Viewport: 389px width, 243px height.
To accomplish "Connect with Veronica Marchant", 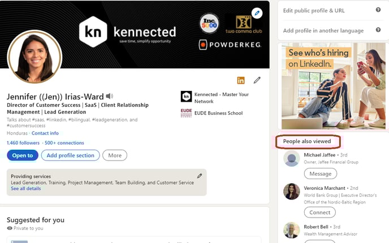I will pos(320,212).
